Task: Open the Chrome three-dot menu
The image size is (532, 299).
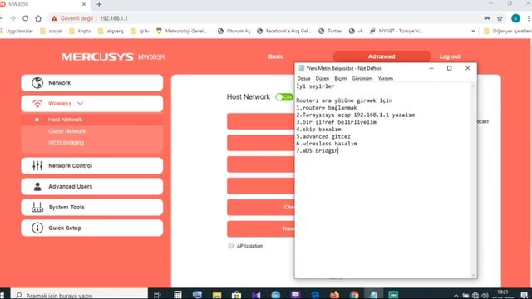Action: (529, 18)
